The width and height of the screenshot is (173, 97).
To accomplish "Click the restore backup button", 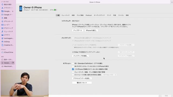I will (126, 56).
